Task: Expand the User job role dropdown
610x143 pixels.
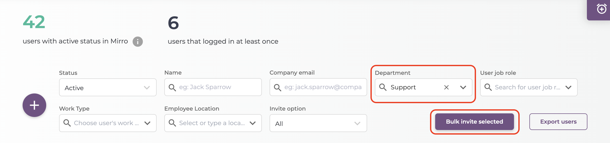Action: (x=568, y=87)
